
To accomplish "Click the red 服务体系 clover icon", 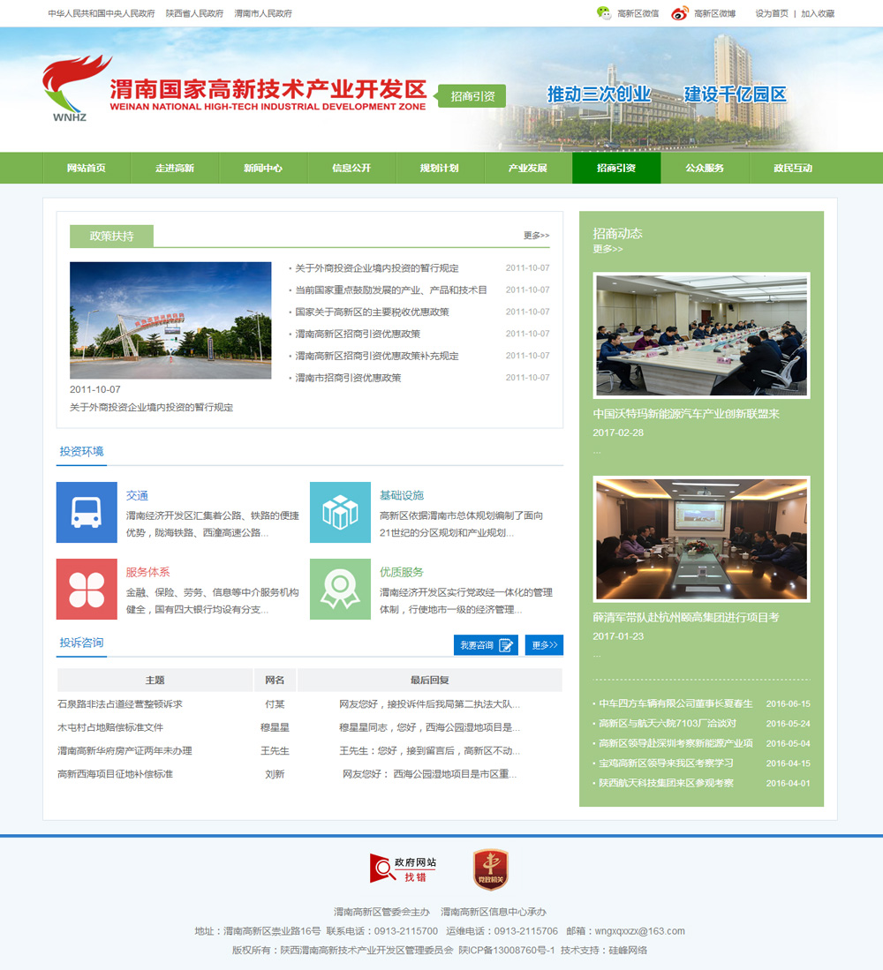I will coord(87,589).
